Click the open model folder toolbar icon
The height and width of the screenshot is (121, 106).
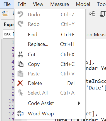[x=5, y=14]
